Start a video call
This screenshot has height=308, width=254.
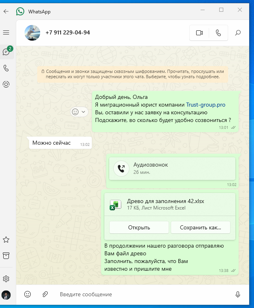199,33
